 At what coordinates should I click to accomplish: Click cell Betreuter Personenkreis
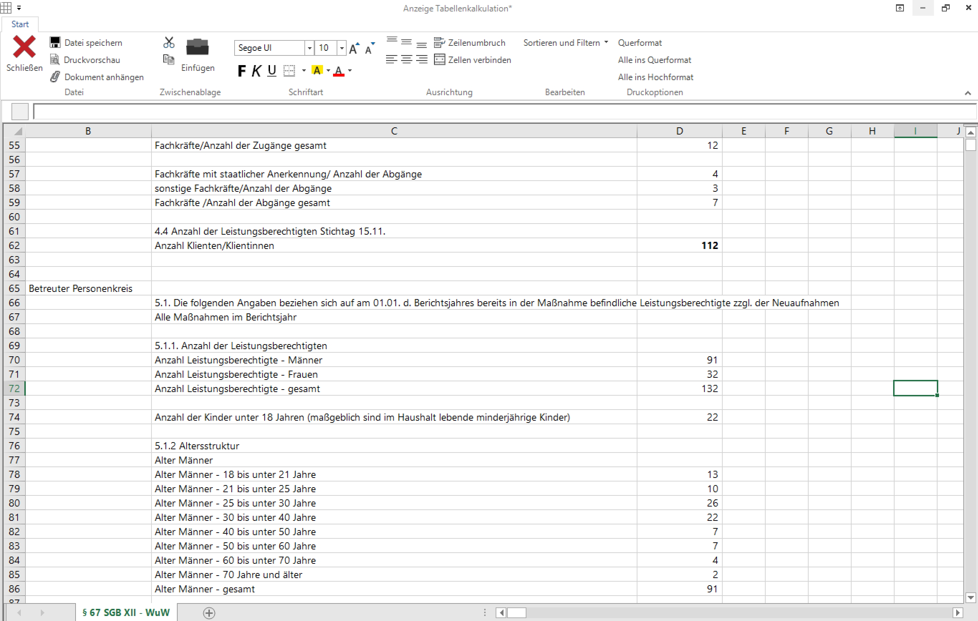[x=88, y=288]
